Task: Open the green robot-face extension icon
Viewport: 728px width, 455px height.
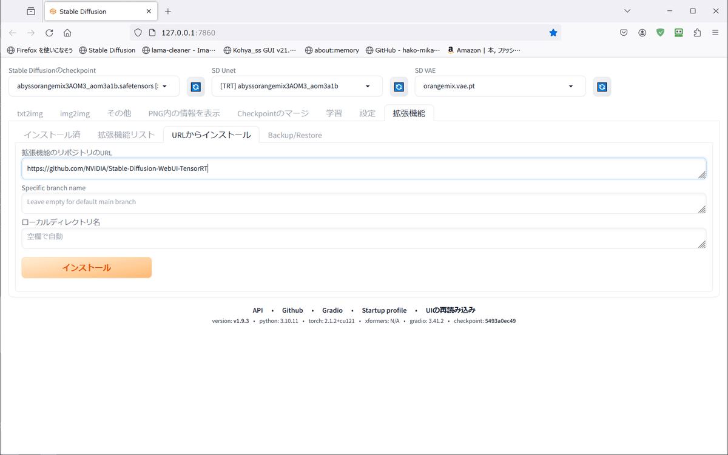Action: point(679,33)
